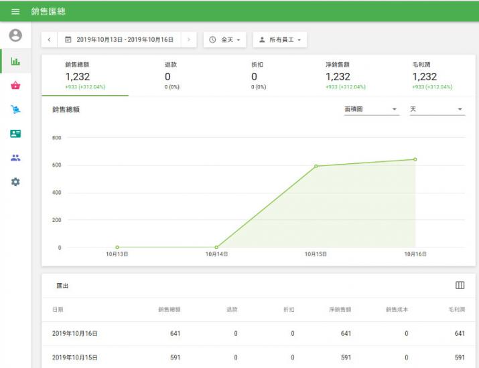Click the 銷售總額 table column header
Image resolution: width=479 pixels, height=368 pixels.
(169, 309)
